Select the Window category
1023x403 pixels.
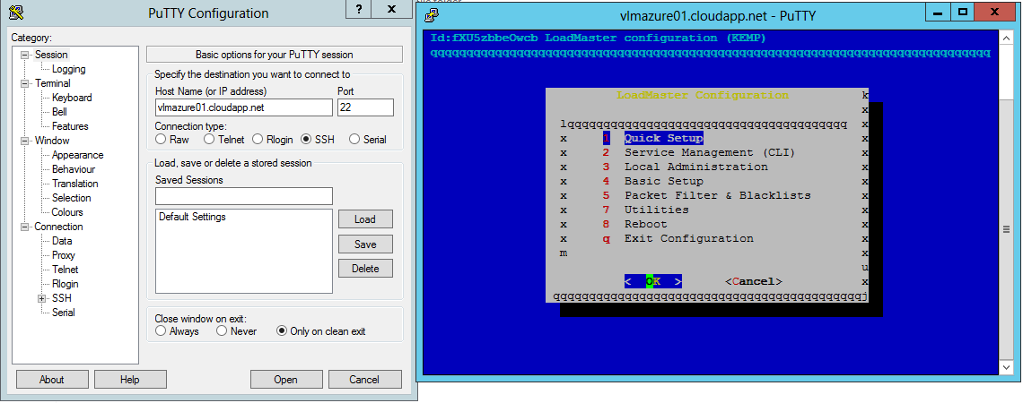(x=52, y=141)
